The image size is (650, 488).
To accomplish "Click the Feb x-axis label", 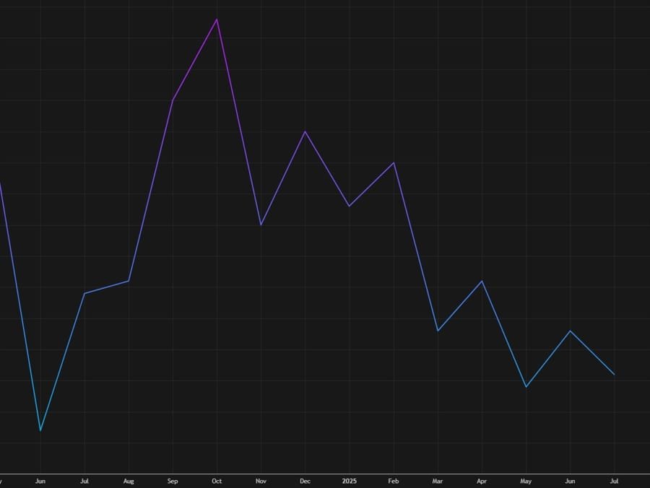I will pos(394,481).
